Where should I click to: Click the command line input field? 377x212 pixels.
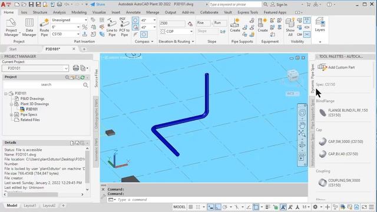[x=207, y=200]
